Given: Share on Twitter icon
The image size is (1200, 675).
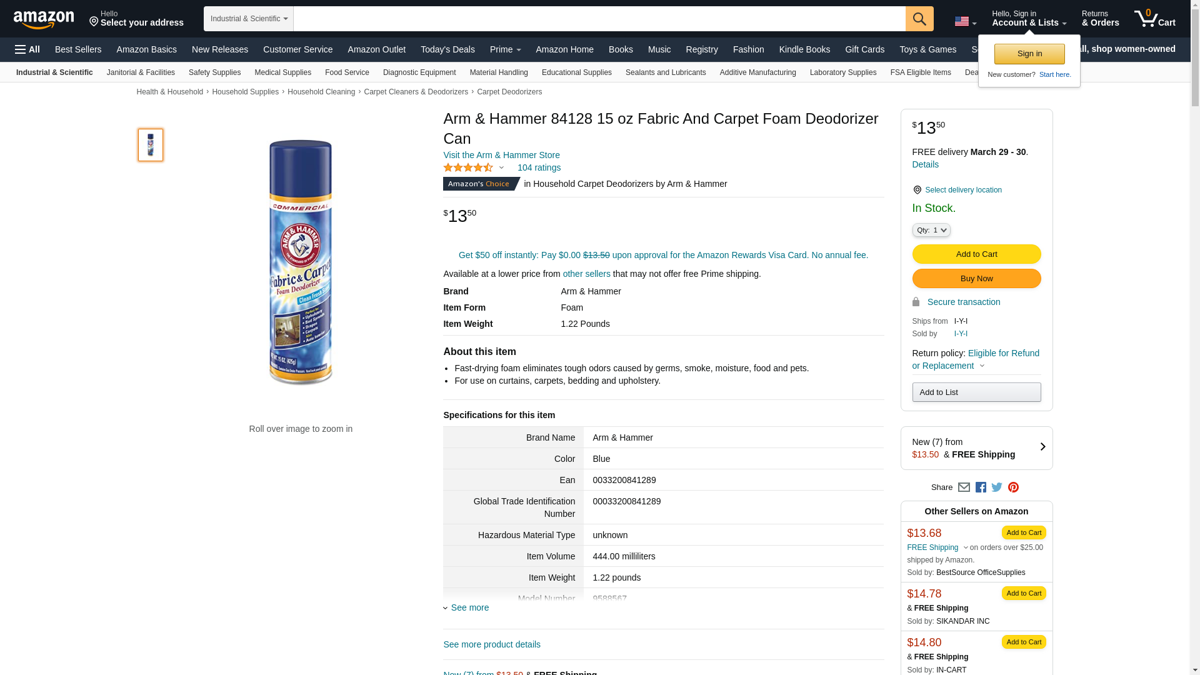Looking at the screenshot, I should (x=997, y=487).
